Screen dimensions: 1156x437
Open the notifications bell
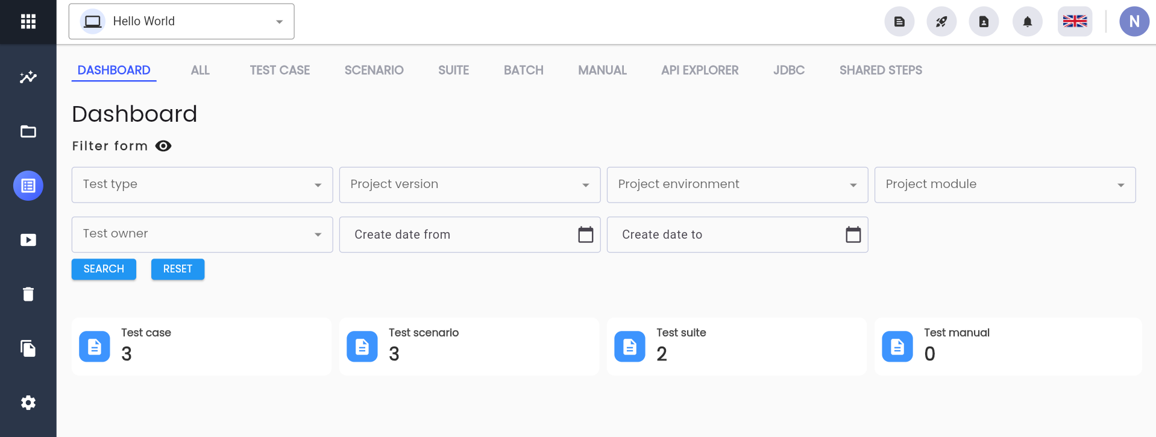(1028, 22)
